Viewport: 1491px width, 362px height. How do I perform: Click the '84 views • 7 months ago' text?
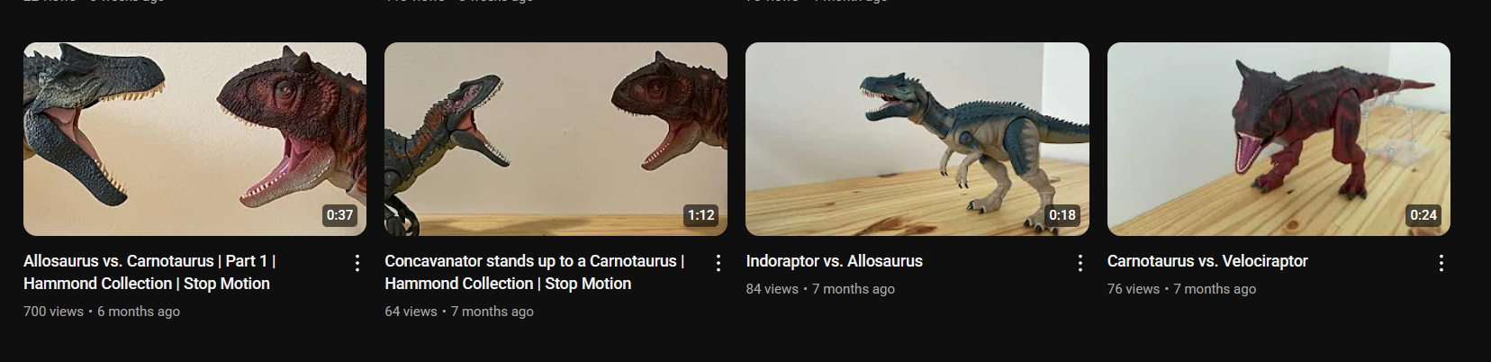point(820,289)
